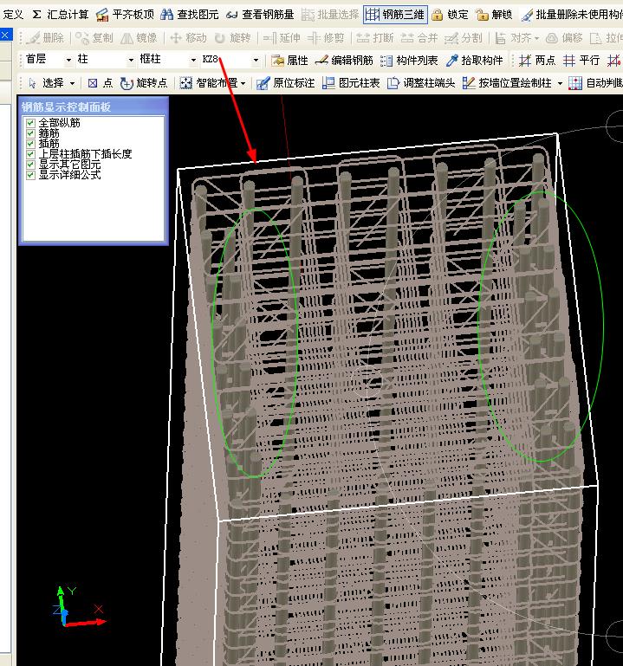
Task: Click the XYZ axis indicator in viewport
Action: point(74,608)
